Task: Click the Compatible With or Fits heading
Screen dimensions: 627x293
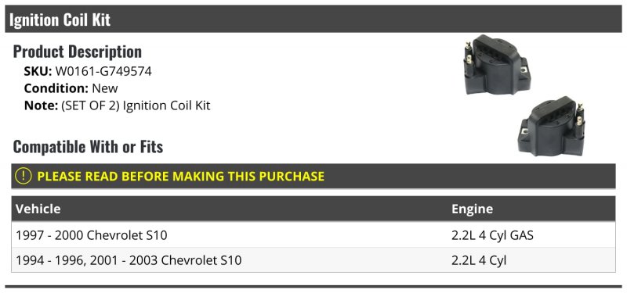Action: coord(88,146)
